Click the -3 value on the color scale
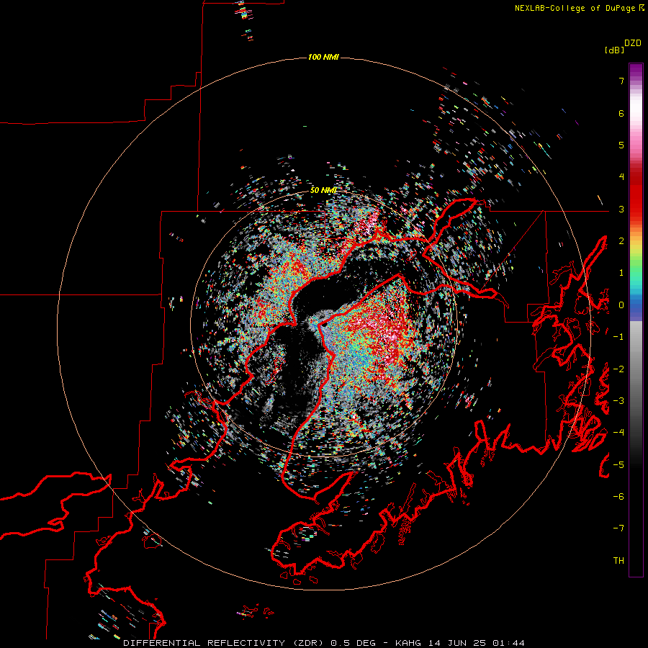Screen dimensions: 648x648 click(x=618, y=400)
